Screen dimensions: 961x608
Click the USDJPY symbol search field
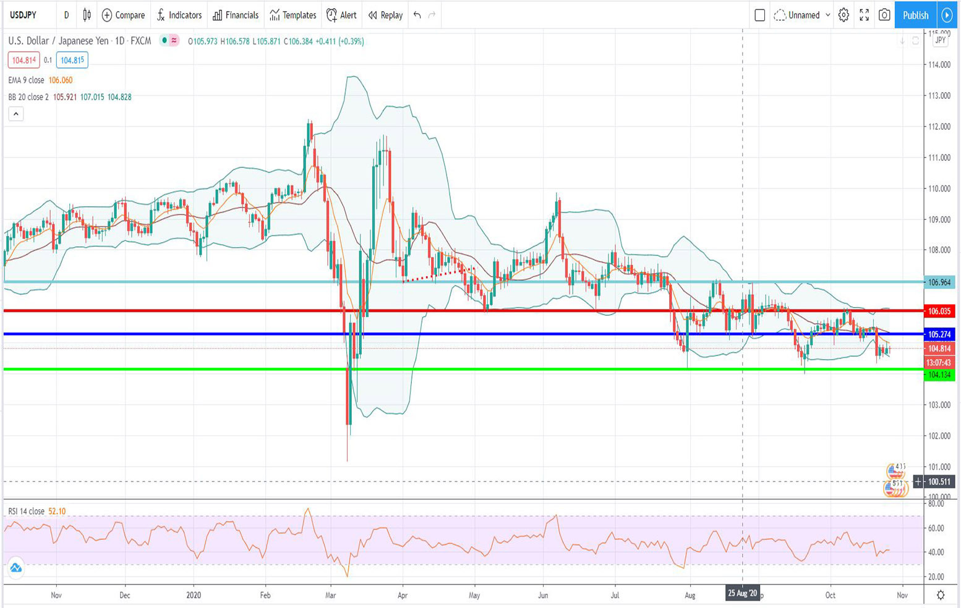tap(23, 15)
